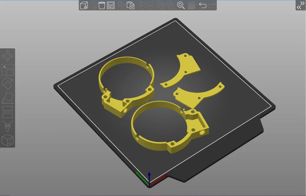Open the Seam painting cube tool
Screen dimensions: 306x196
(x=8, y=140)
